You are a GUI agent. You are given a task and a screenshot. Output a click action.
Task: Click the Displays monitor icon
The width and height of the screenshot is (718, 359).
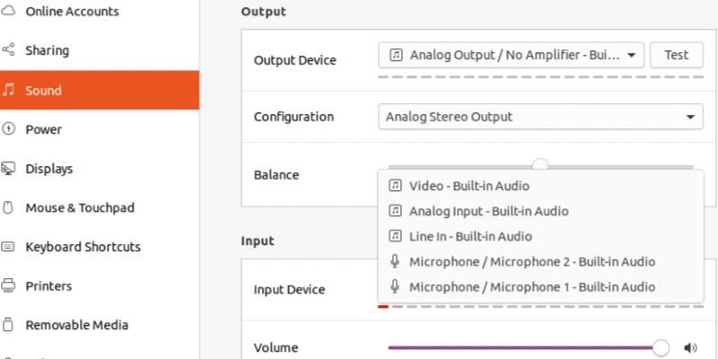[8, 169]
